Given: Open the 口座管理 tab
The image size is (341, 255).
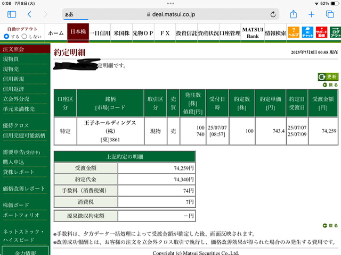Looking at the screenshot, I should [x=230, y=33].
